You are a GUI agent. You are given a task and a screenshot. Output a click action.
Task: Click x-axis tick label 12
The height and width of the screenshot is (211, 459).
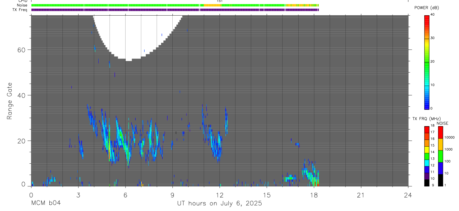pyautogui.click(x=219, y=195)
